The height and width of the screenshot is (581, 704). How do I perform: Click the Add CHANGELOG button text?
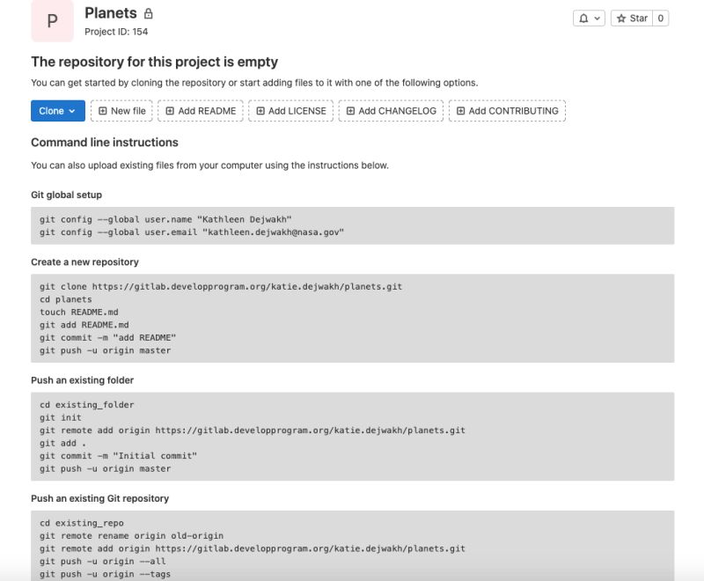[398, 111]
